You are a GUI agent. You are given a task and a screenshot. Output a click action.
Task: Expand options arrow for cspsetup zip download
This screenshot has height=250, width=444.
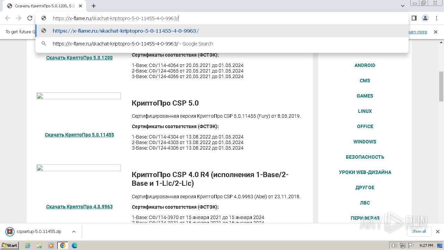click(x=74, y=232)
